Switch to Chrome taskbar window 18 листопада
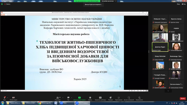Viewport: 187px width, 105px height. point(45,103)
